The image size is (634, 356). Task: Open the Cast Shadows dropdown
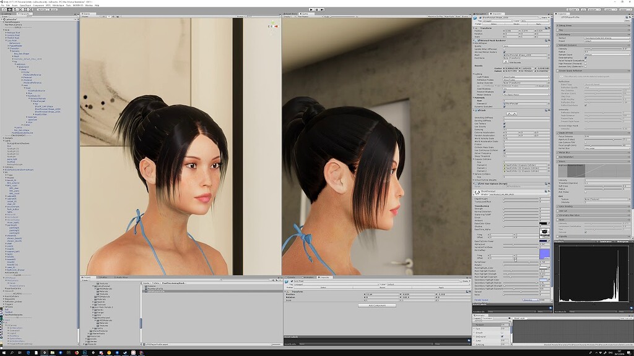click(526, 88)
